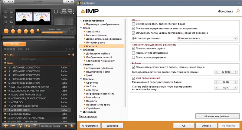The height and width of the screenshot is (130, 242).
Task: Click the orange Pause button
Action: 13,31
